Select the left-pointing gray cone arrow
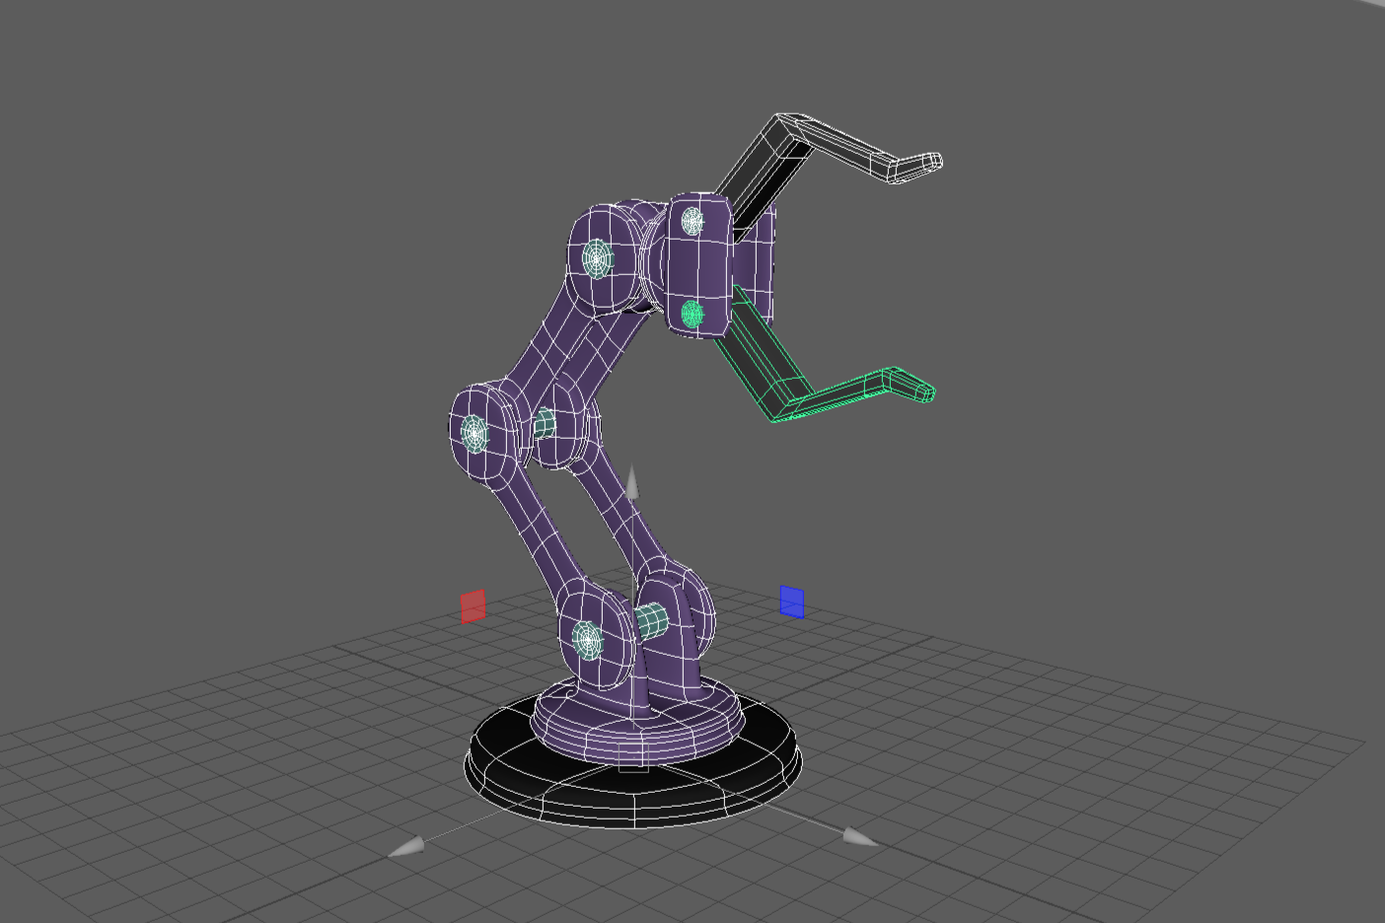Image resolution: width=1385 pixels, height=923 pixels. [x=406, y=846]
